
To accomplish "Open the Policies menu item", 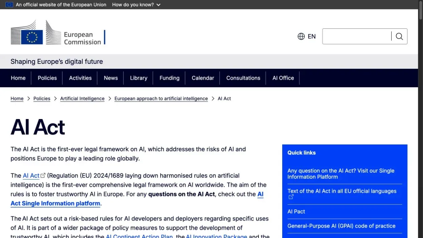I will (47, 78).
